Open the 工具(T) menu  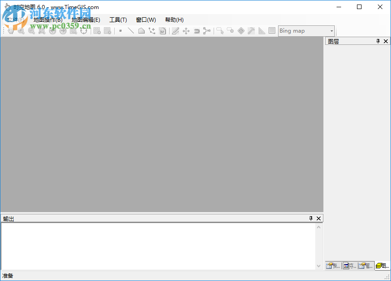pyautogui.click(x=118, y=19)
